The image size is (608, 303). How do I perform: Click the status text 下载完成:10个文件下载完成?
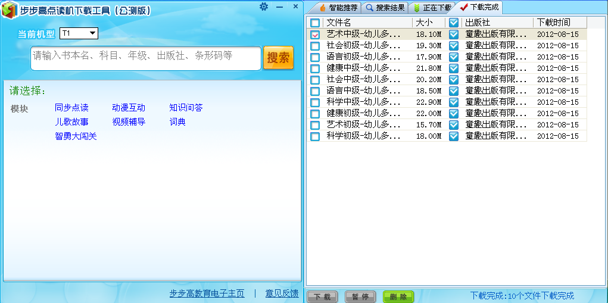pos(522,296)
